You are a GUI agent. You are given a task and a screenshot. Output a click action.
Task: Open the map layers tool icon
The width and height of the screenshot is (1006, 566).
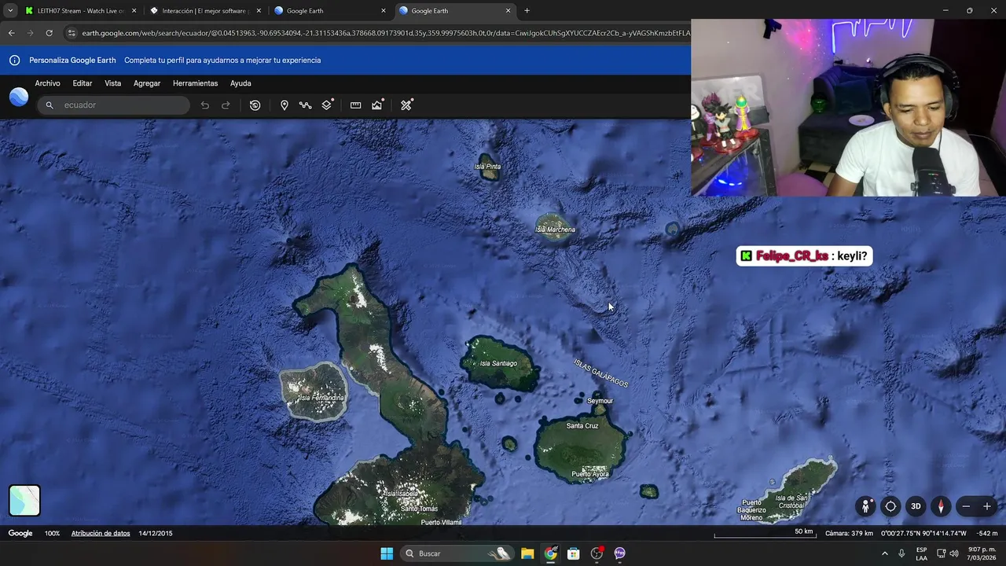pos(327,105)
